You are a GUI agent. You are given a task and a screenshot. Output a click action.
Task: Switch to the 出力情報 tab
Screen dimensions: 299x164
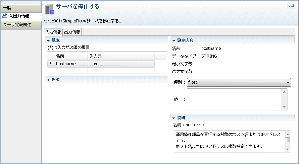point(72,32)
